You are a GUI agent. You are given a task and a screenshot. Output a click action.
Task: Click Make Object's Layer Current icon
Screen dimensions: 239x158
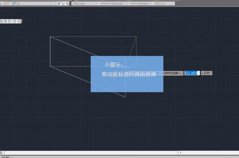pyautogui.click(x=59, y=3)
